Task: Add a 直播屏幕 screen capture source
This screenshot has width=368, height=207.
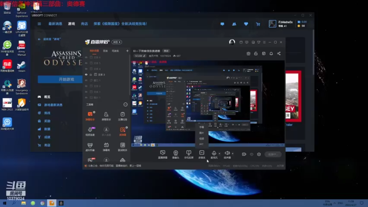Action: click(x=163, y=155)
